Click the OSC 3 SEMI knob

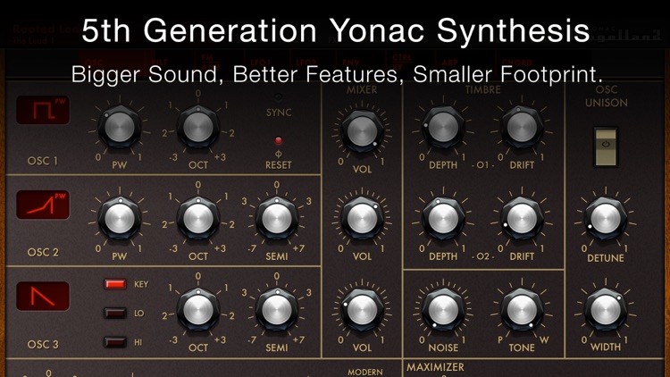(x=276, y=310)
